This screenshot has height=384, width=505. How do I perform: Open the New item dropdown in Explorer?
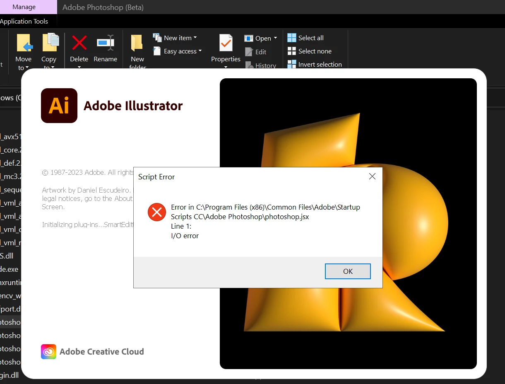point(175,38)
